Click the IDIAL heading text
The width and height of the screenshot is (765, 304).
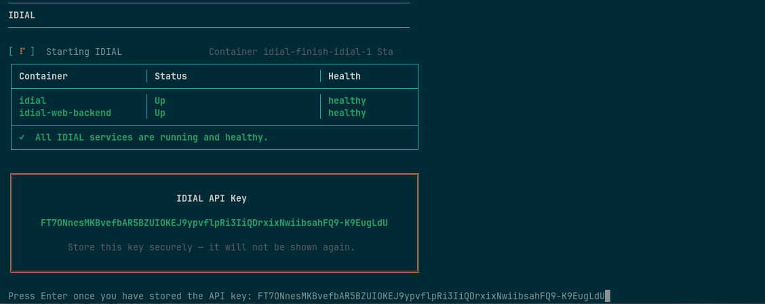click(22, 15)
